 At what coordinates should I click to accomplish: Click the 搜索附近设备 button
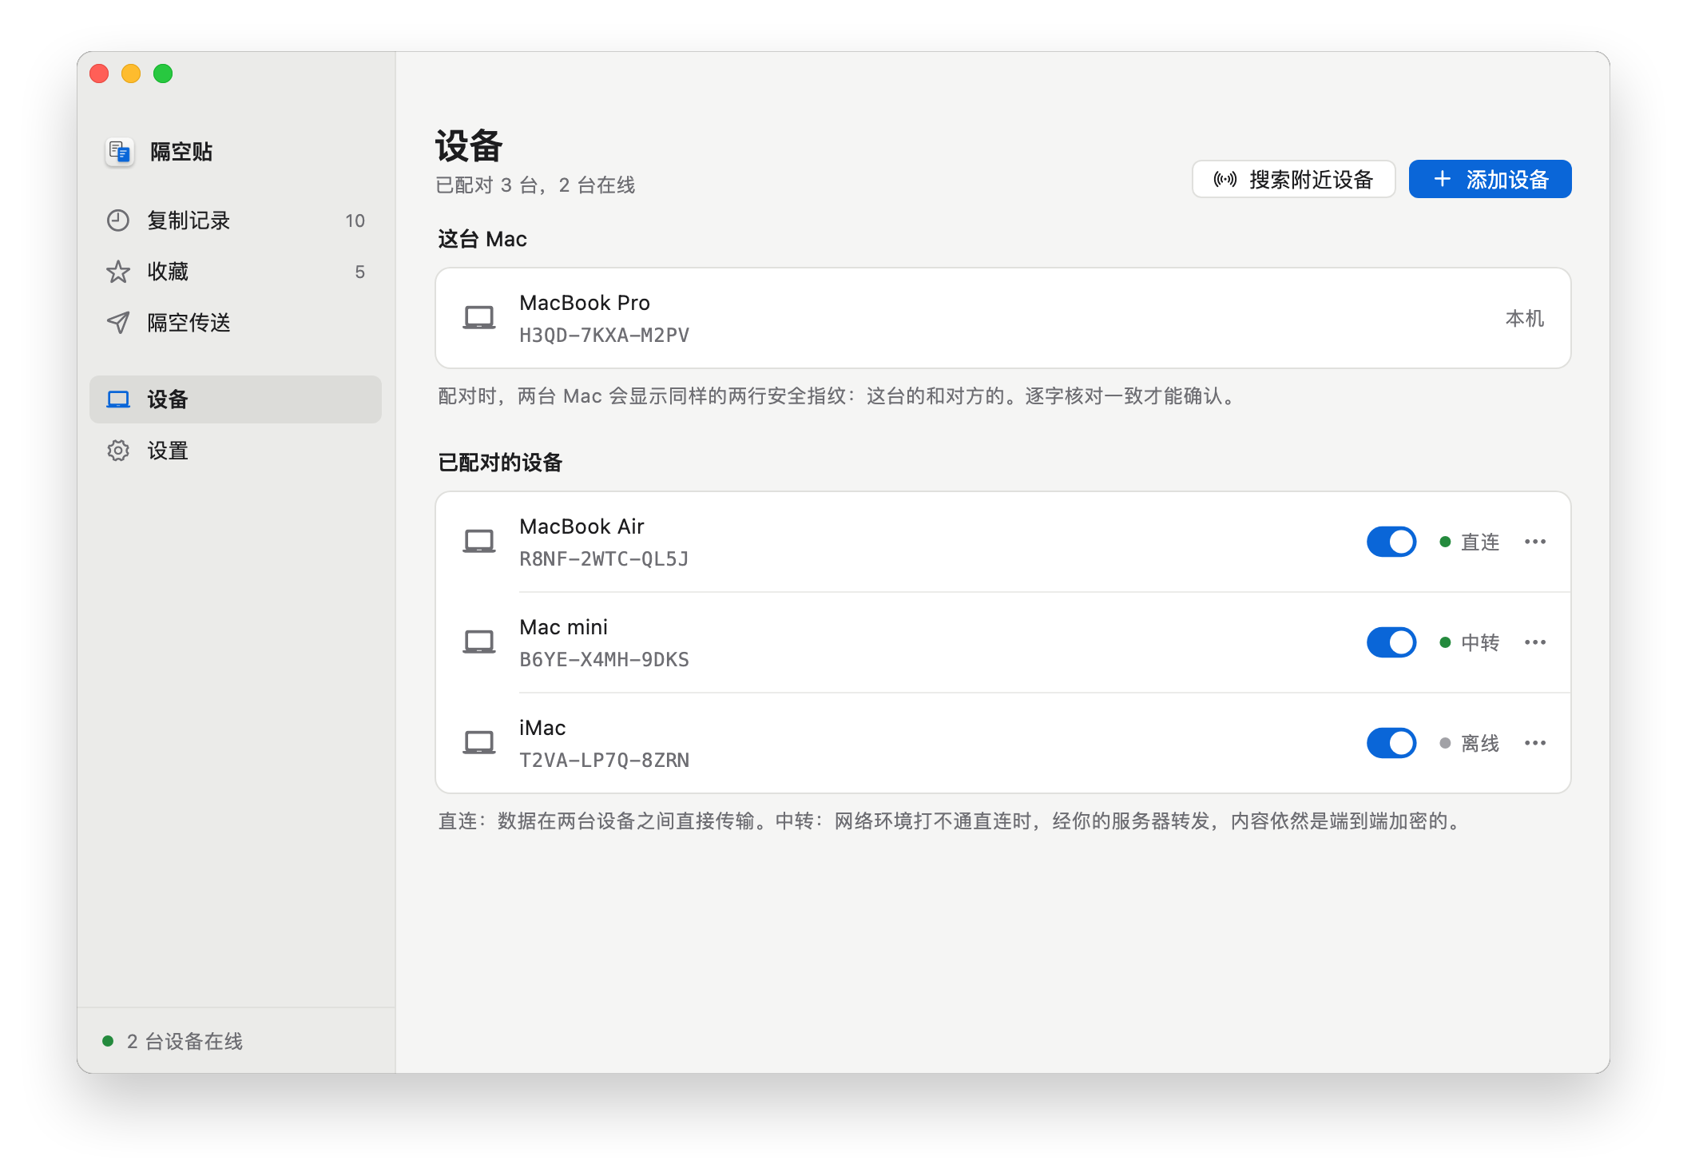1294,179
